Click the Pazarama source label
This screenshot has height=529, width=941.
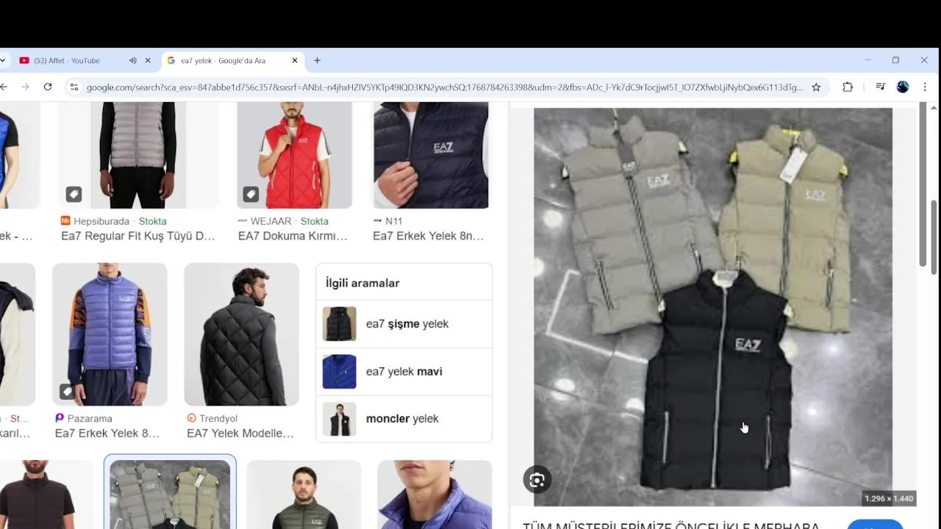click(90, 419)
